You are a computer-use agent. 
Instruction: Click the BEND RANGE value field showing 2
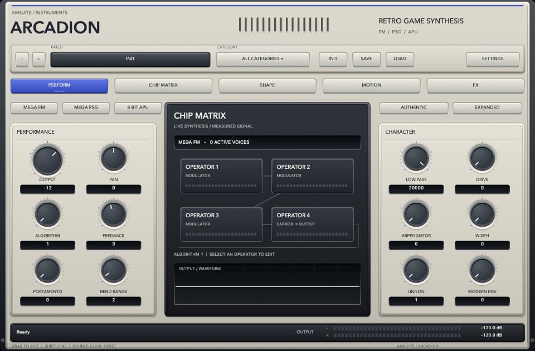(114, 300)
